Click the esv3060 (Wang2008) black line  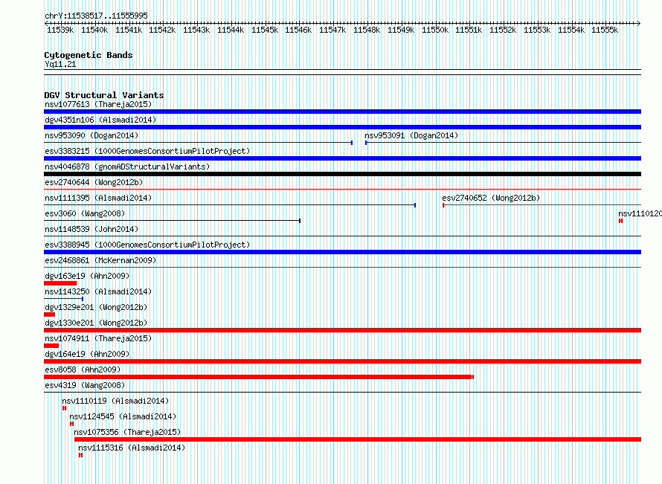pyautogui.click(x=172, y=221)
